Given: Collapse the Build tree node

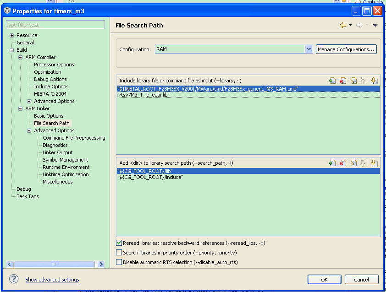Looking at the screenshot, I should point(11,50).
